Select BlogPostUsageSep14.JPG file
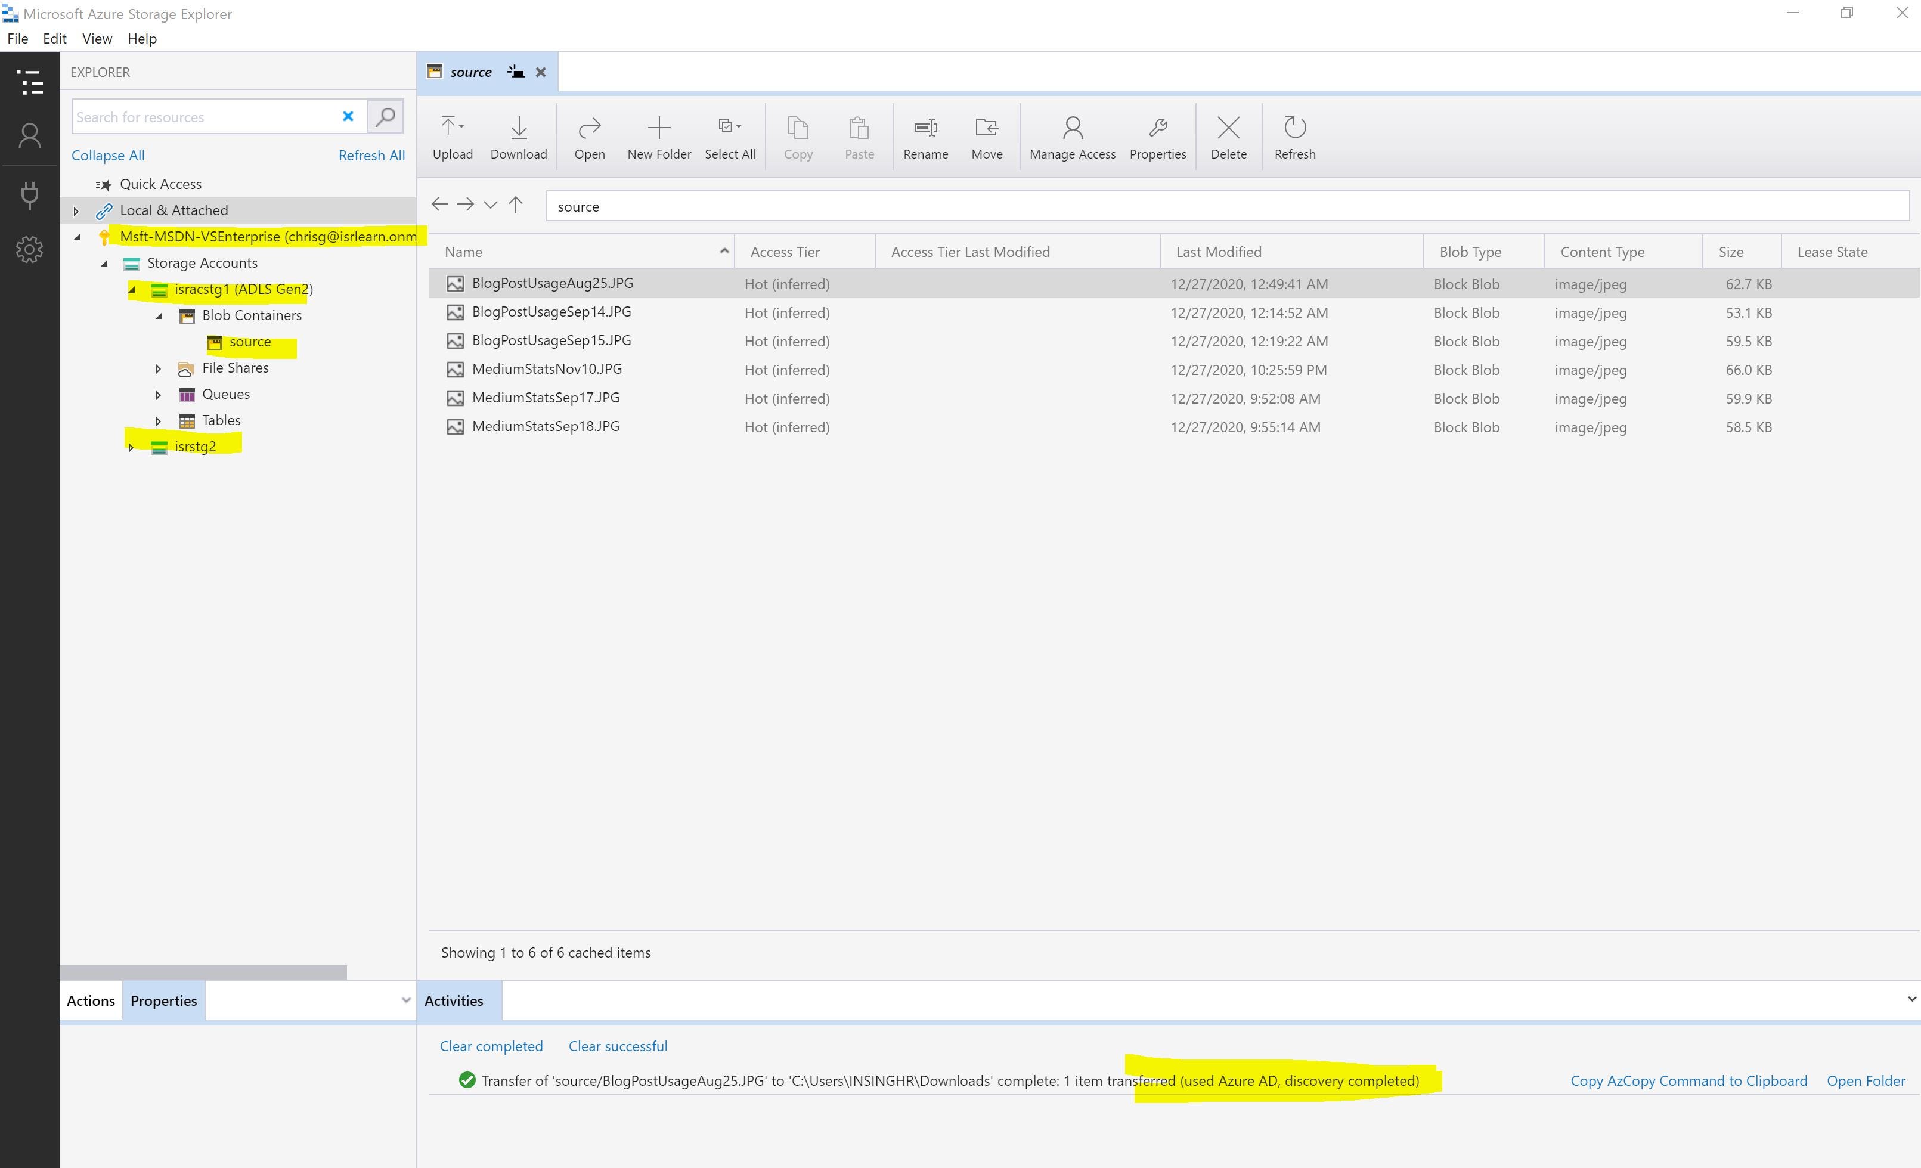1921x1168 pixels. [1174, 312]
